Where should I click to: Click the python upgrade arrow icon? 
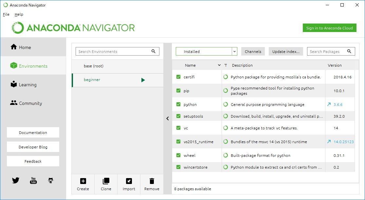pos(329,105)
